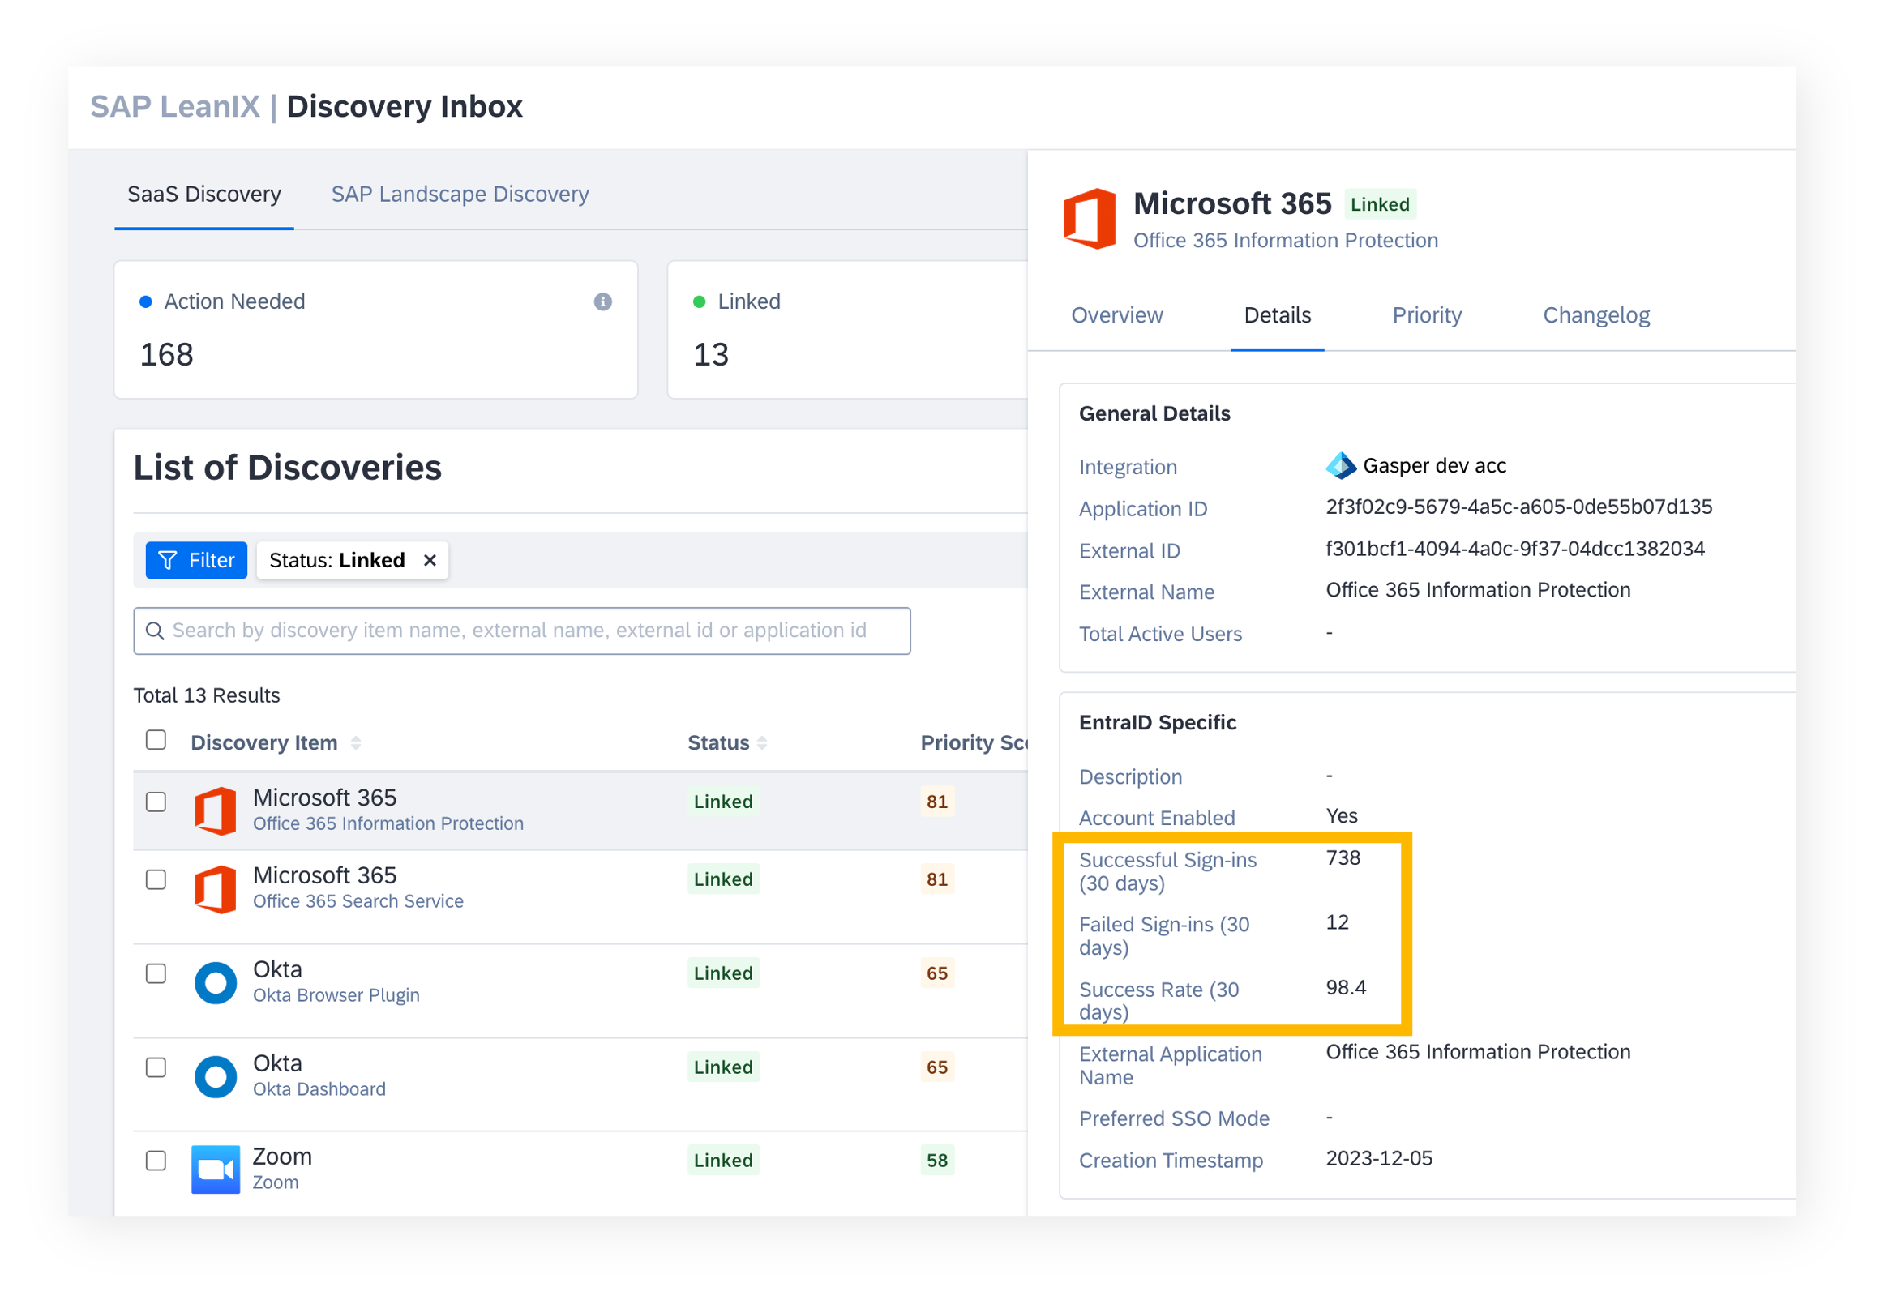The image size is (1880, 1300).
Task: Sort by Discovery Item column arrows
Action: click(356, 743)
